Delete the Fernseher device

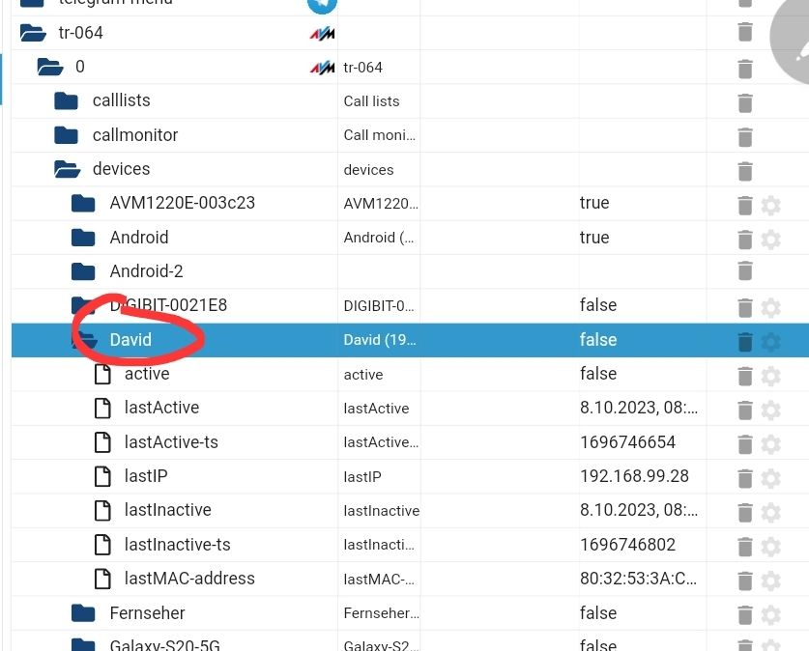coord(745,615)
